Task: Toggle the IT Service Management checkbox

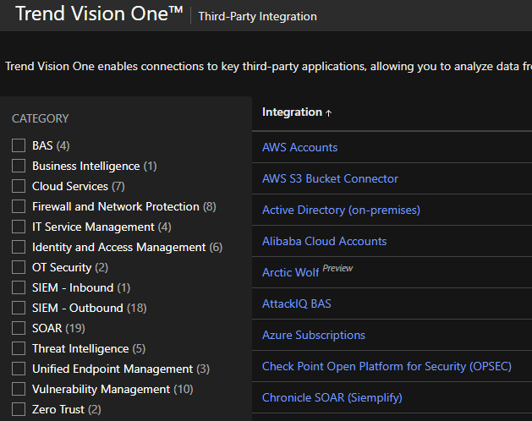Action: [x=19, y=227]
